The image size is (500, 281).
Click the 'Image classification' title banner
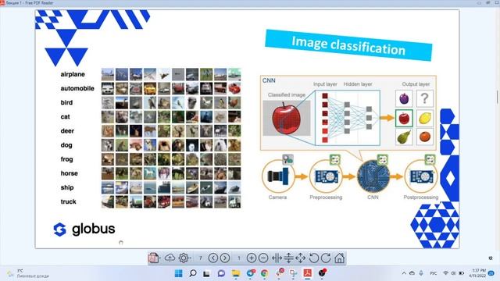click(x=348, y=45)
